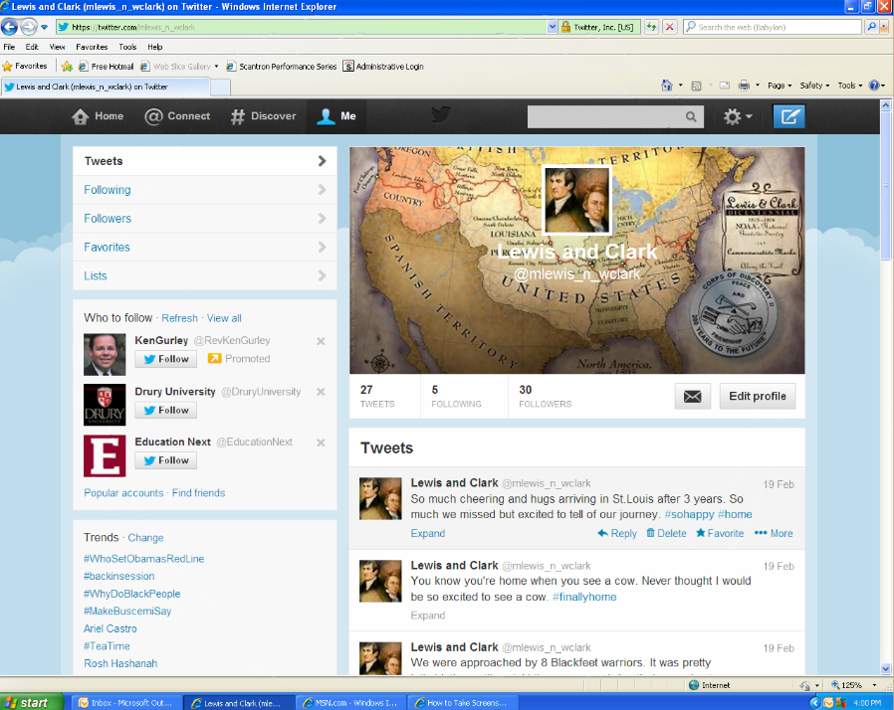The width and height of the screenshot is (894, 710).
Task: Click the browser Back arrow button
Action: (x=10, y=27)
